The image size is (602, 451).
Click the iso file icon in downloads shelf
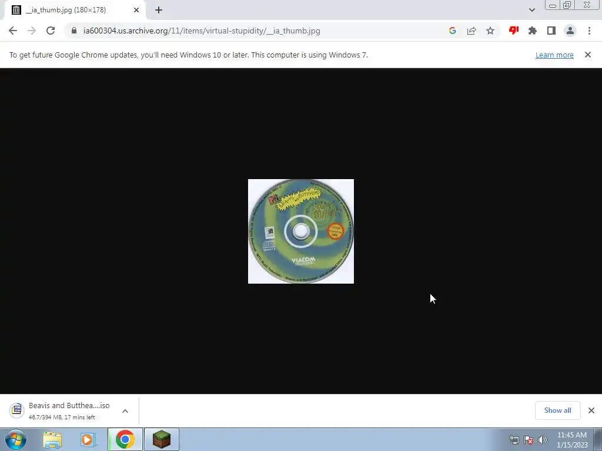click(17, 410)
